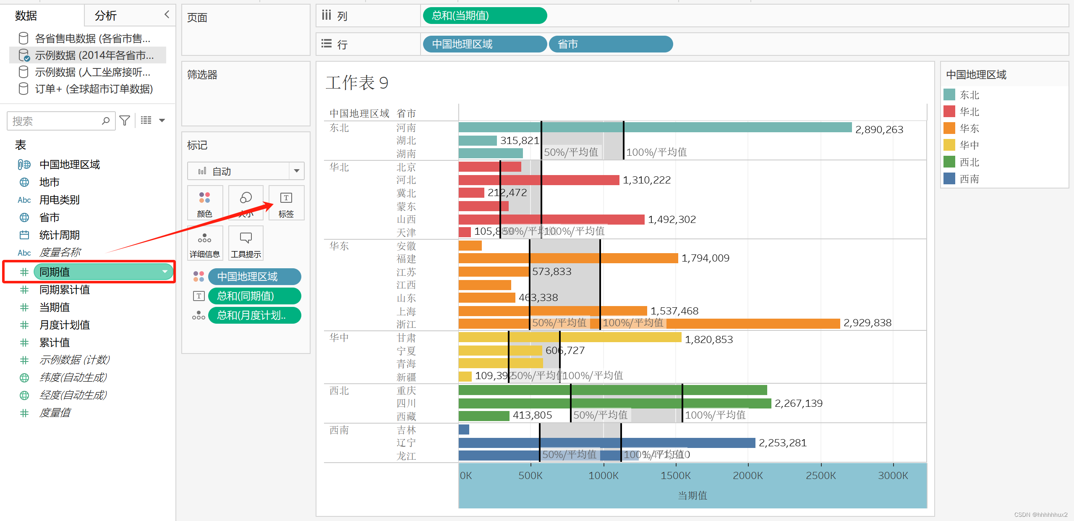Click the filter funnel icon by the search box
This screenshot has width=1074, height=521.
click(x=125, y=121)
